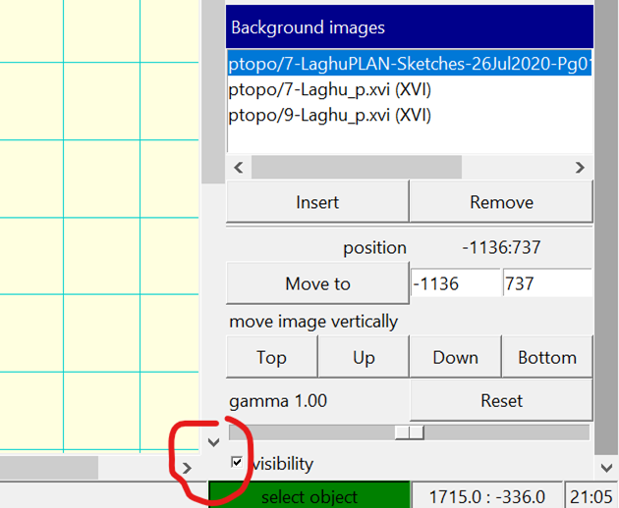Move image Down one level
This screenshot has height=508, width=619.
coord(456,357)
